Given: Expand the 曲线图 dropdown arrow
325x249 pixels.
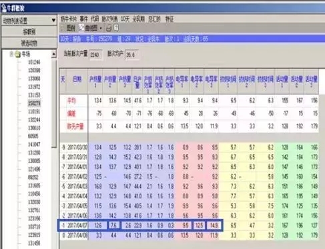Looking at the screenshot, I should pos(101,29).
